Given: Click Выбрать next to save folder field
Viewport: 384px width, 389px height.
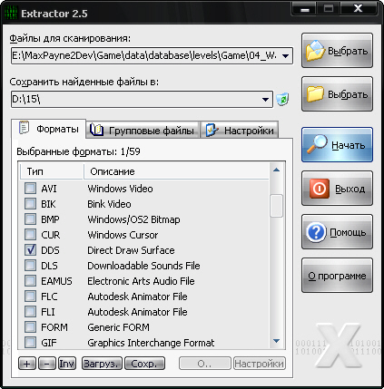Looking at the screenshot, I should [x=337, y=94].
